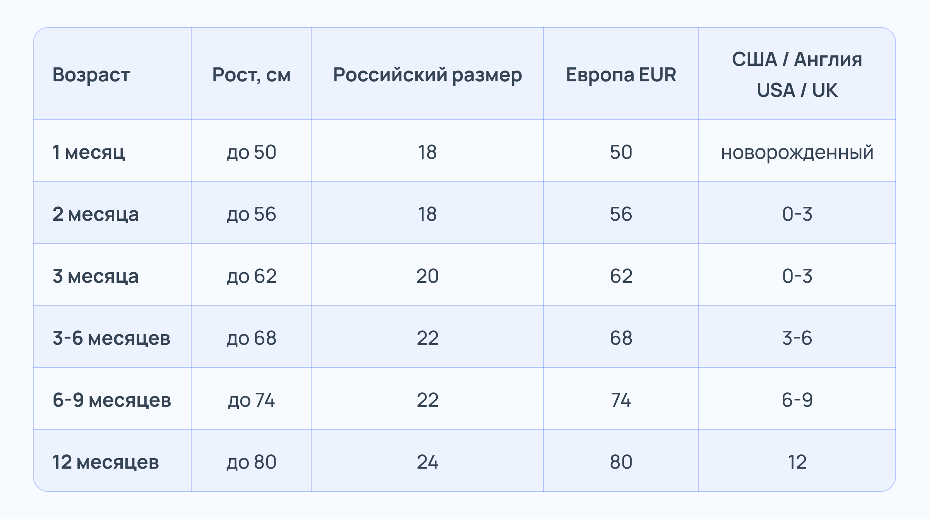Image resolution: width=929 pixels, height=519 pixels.
Task: Click the "Возраст" column header
Action: [x=91, y=74]
